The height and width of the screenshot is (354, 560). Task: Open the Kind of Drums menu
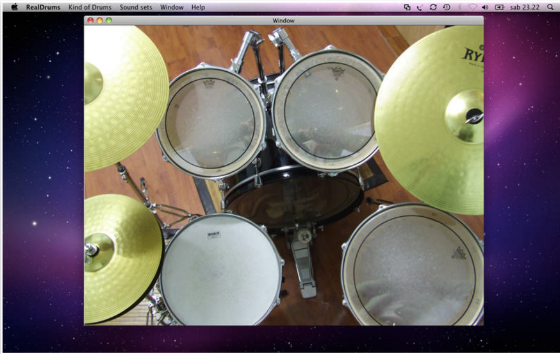(90, 7)
